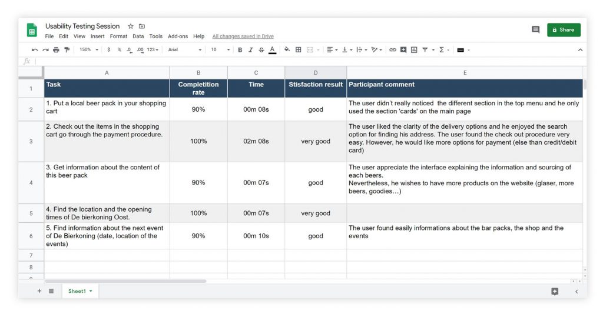Toggle strikethrough formatting
The width and height of the screenshot is (603, 314).
(261, 50)
